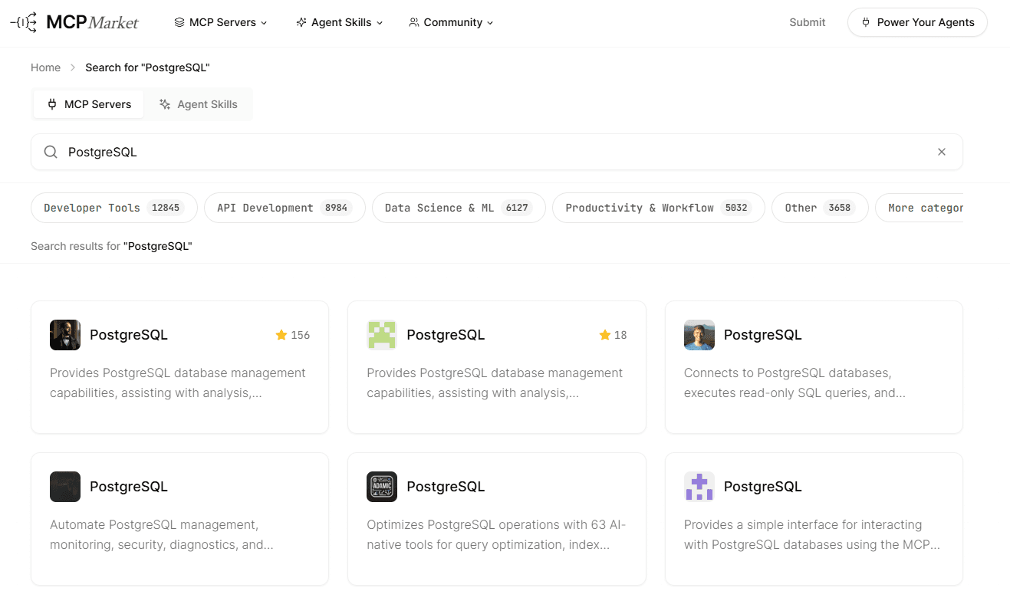Viewport: 1010px width, 591px height.
Task: Click the stacked-layers icon beside MCP Servers menu
Action: [178, 22]
